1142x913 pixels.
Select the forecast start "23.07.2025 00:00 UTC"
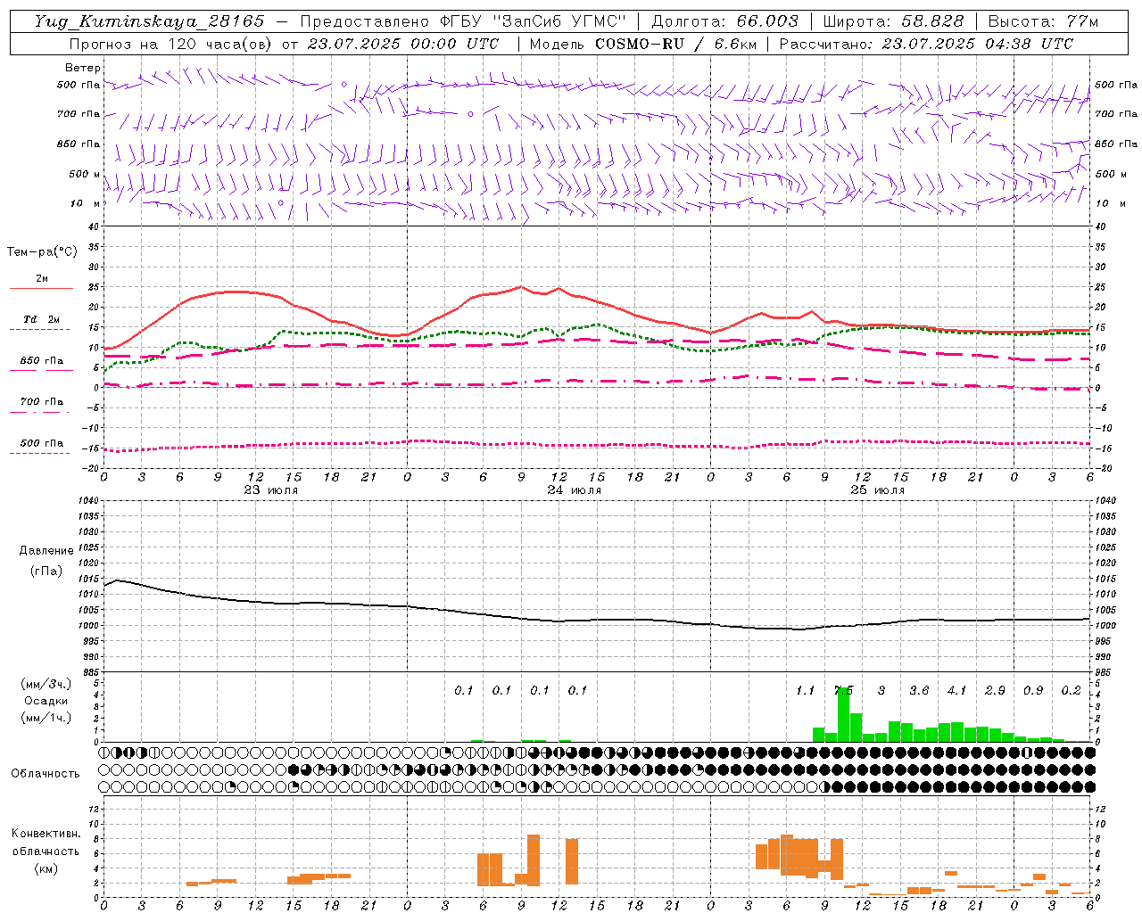pos(403,44)
